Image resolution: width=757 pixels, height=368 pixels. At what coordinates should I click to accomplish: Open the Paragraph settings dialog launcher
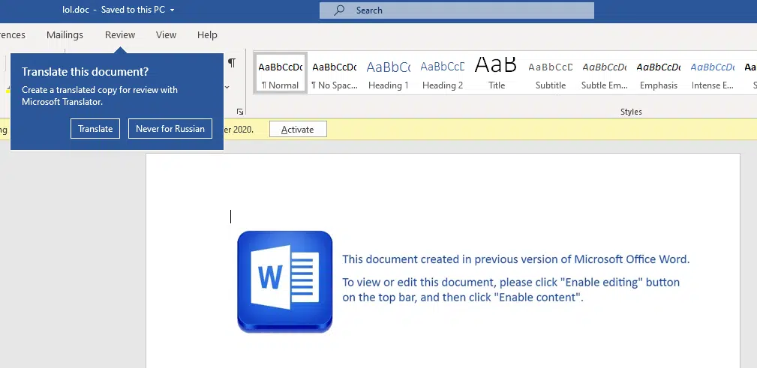tap(240, 112)
